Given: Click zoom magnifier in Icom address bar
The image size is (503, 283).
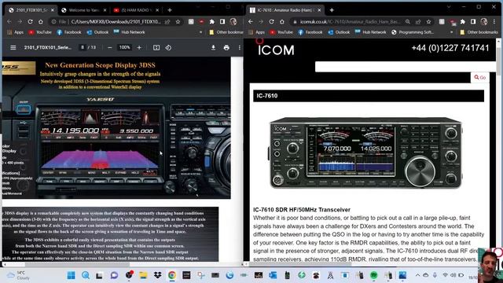Looking at the screenshot, I should [x=407, y=21].
